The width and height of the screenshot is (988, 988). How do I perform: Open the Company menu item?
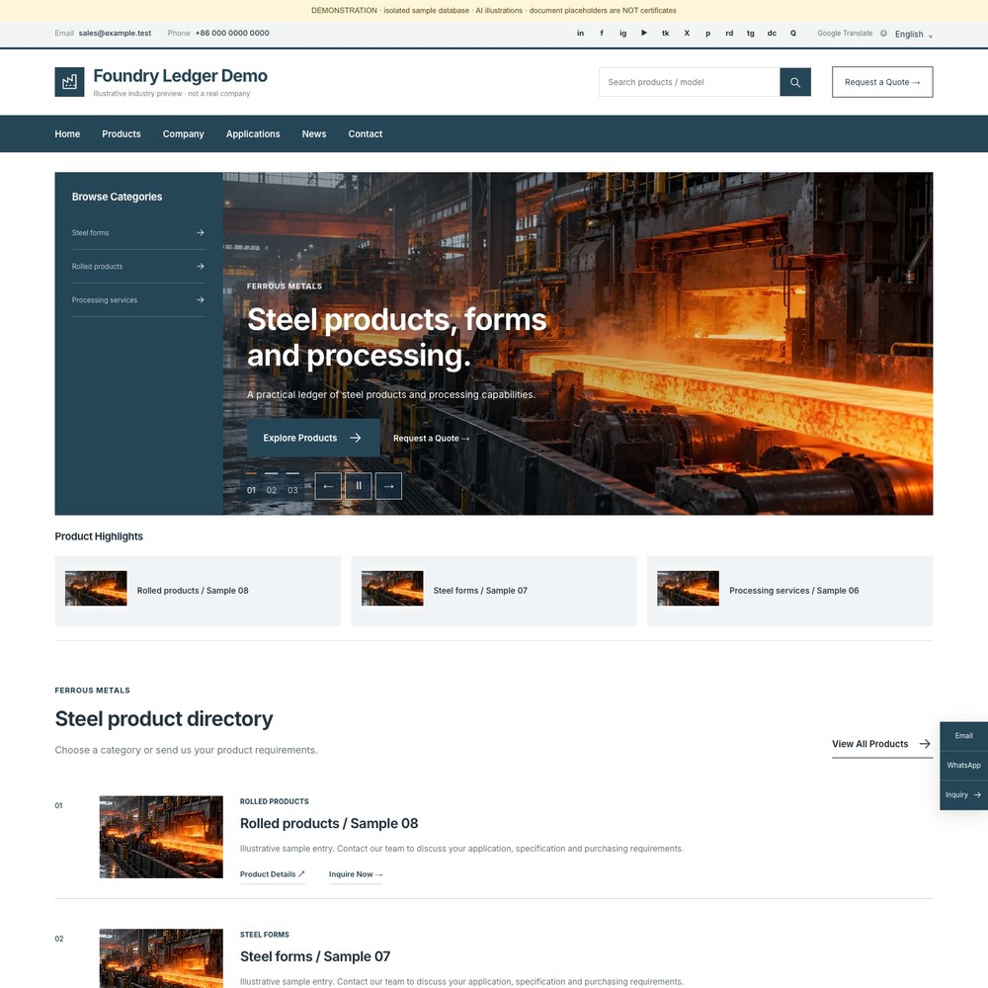point(184,133)
